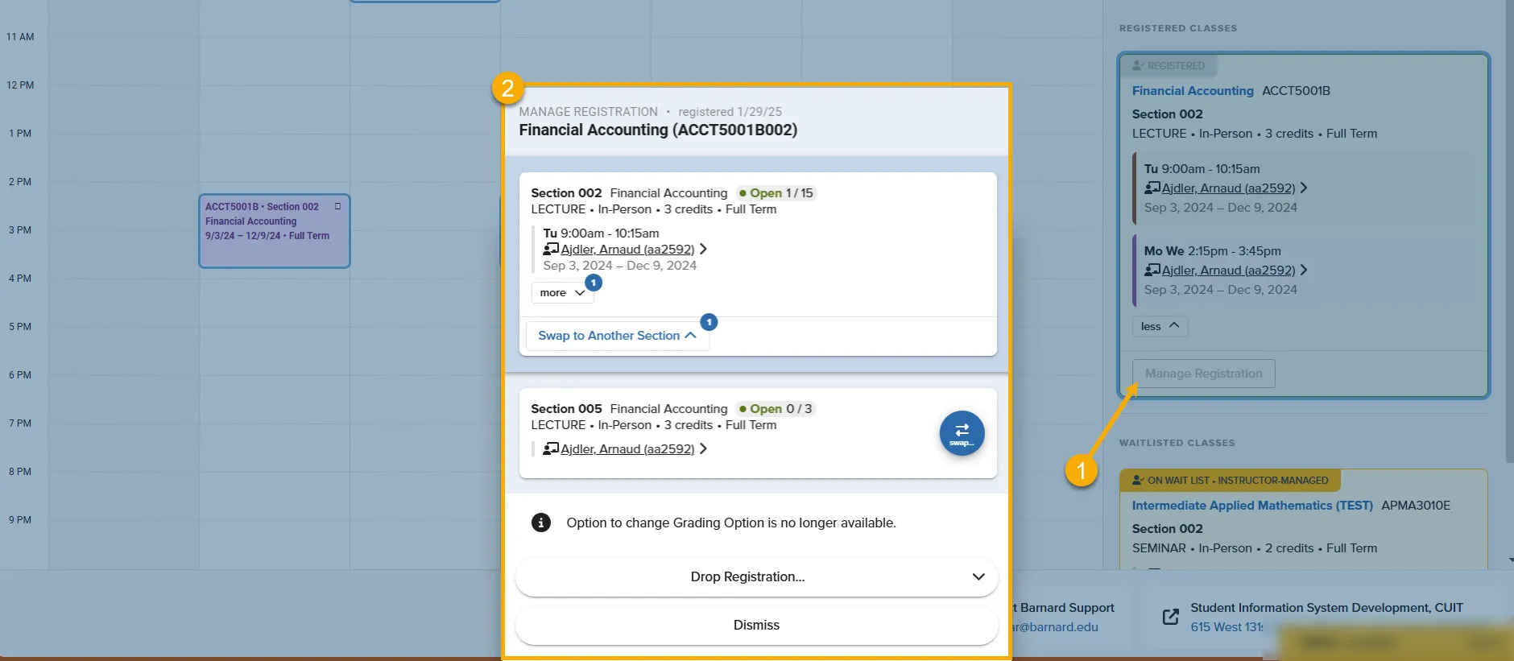Click the 'Section 005' heading in dialog
This screenshot has width=1514, height=661.
[x=566, y=409]
